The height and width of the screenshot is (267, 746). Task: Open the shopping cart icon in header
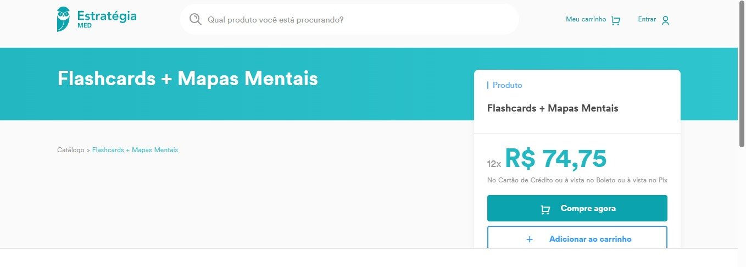coord(616,21)
